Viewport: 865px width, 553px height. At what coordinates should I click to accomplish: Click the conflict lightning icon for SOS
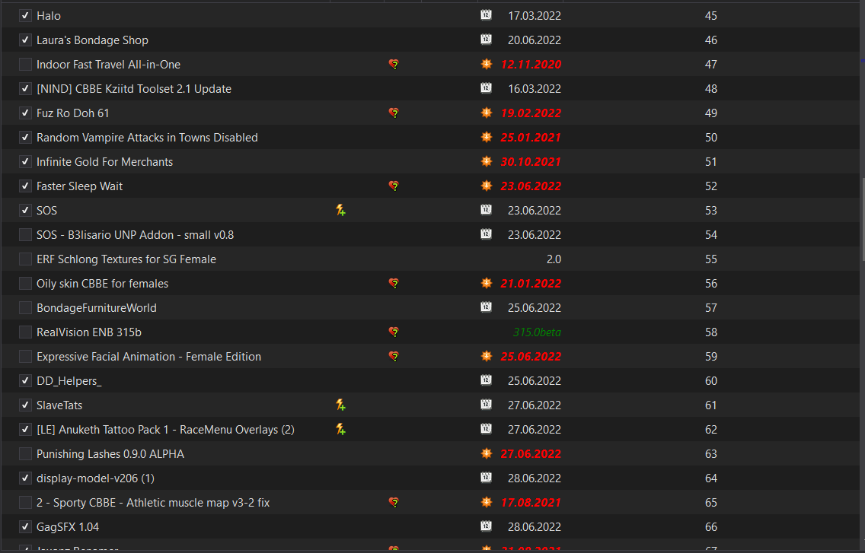tap(341, 210)
